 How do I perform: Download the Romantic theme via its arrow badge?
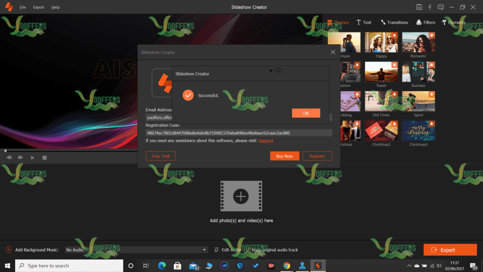click(x=432, y=35)
